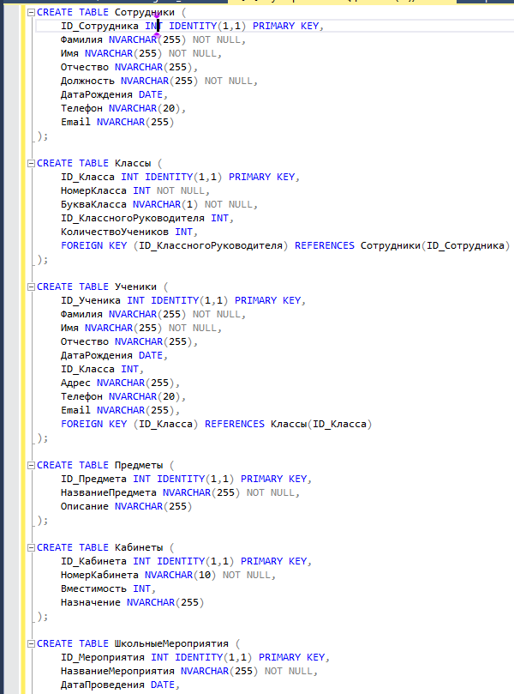Click the table name Сотрудники in its CREATE TABLE line
This screenshot has height=694, width=514.
(145, 12)
